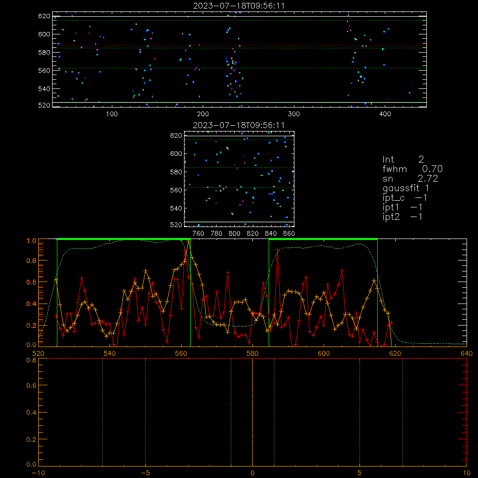
Task: Click the '800' x-axis label of the middle plot
Action: (x=234, y=234)
